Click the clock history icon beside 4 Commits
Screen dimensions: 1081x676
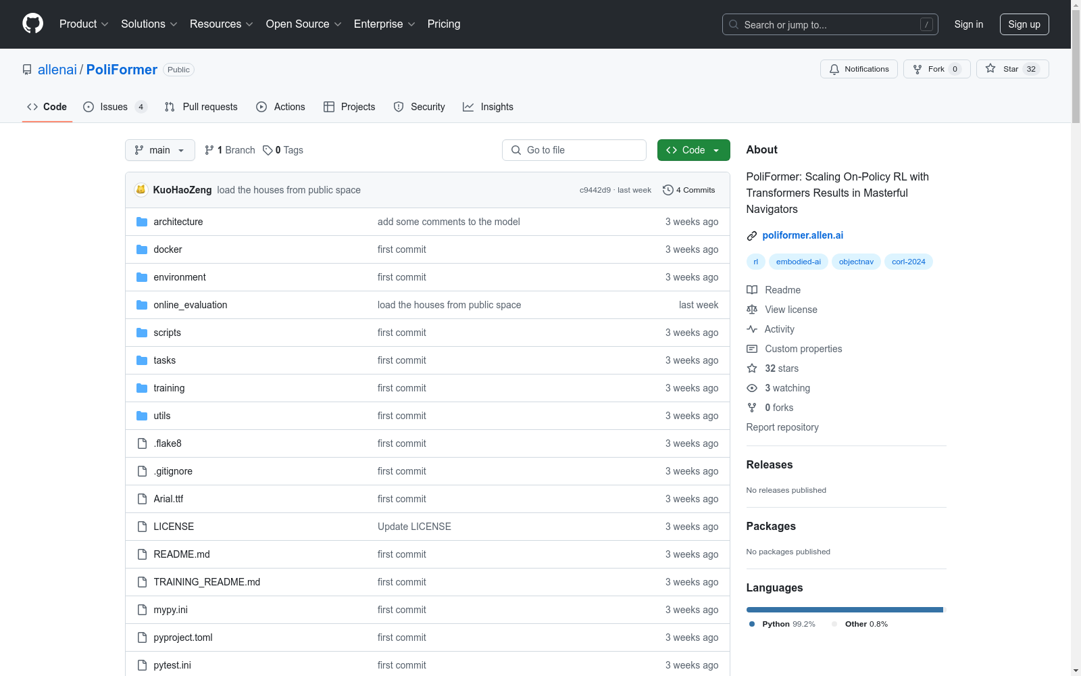coord(668,190)
